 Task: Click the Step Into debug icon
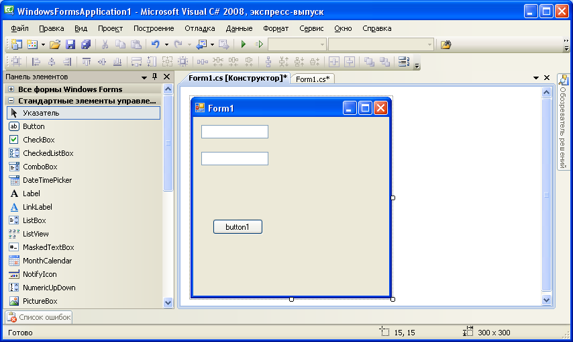point(259,44)
